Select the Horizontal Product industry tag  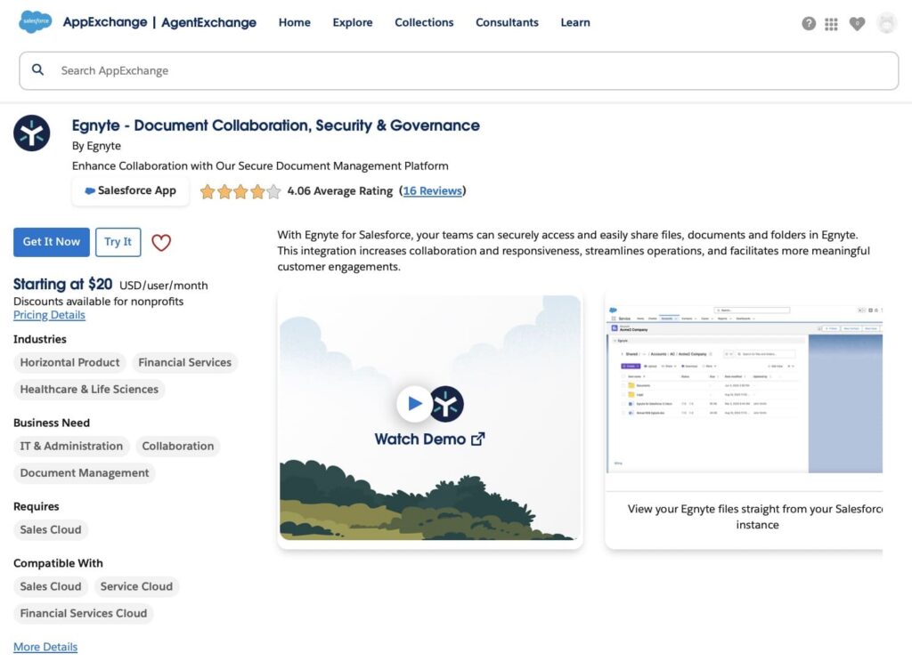pyautogui.click(x=69, y=362)
